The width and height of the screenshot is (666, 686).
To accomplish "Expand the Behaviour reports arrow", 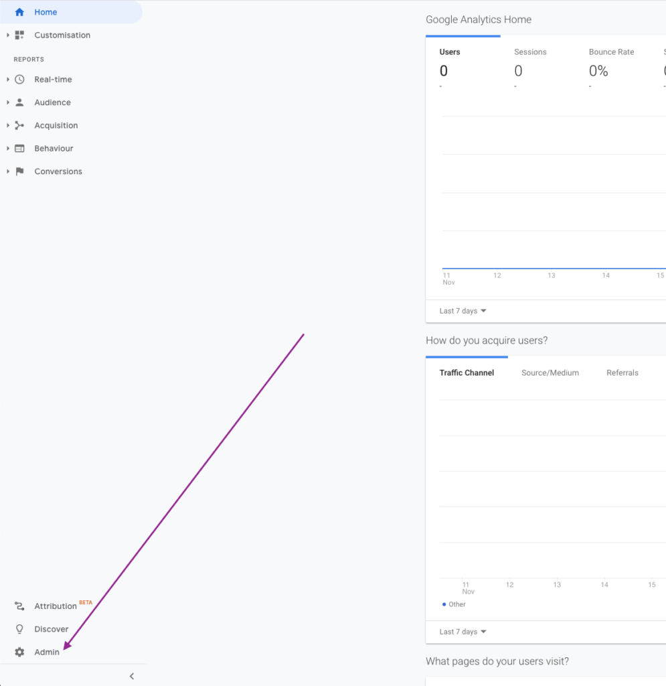I will (x=8, y=148).
